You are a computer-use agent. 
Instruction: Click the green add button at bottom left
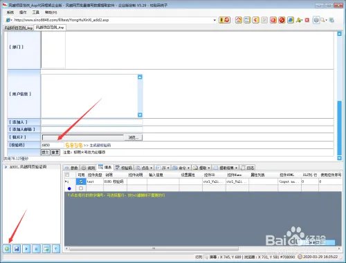pos(7,249)
